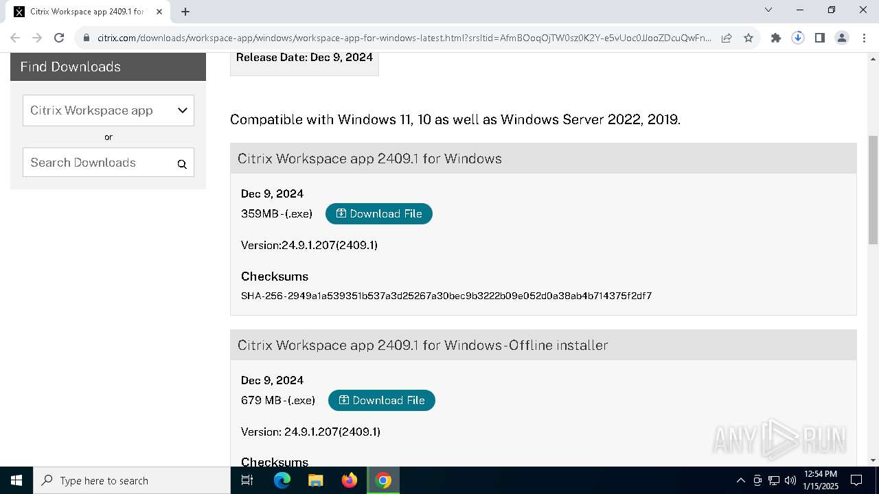Share this page using the share icon
The height and width of the screenshot is (494, 879).
click(x=727, y=38)
